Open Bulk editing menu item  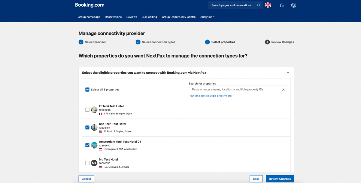click(x=149, y=17)
